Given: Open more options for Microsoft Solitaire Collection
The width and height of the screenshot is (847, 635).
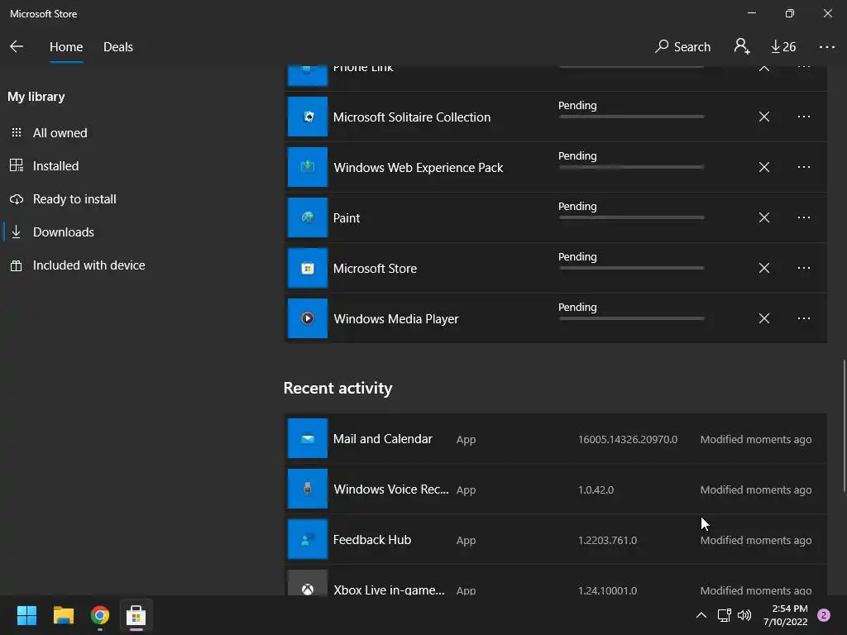Looking at the screenshot, I should point(804,117).
